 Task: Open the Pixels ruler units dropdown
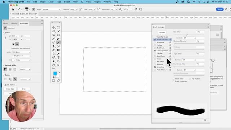(x=25, y=69)
